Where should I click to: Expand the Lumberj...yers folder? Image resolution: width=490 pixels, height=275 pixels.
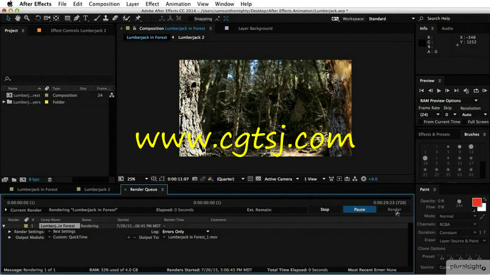point(4,102)
